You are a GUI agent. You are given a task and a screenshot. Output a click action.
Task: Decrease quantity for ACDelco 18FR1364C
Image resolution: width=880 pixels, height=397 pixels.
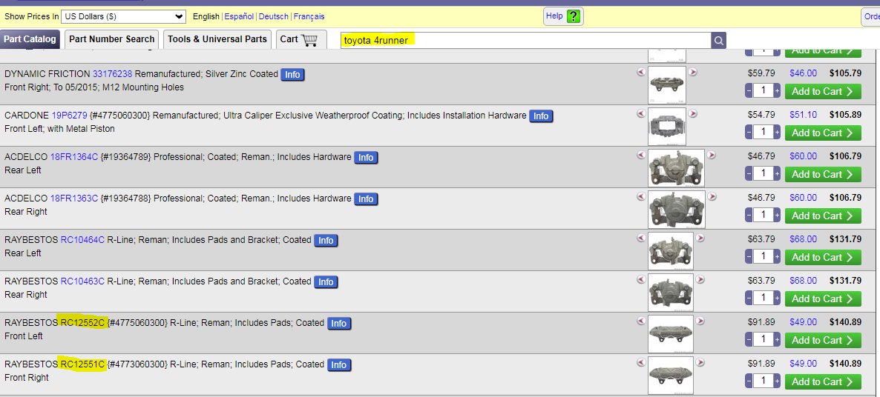tap(749, 173)
